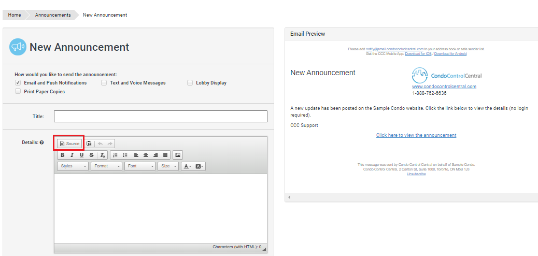Screen dimensions: 538x256
Task: Apply italic formatting
Action: [72, 155]
